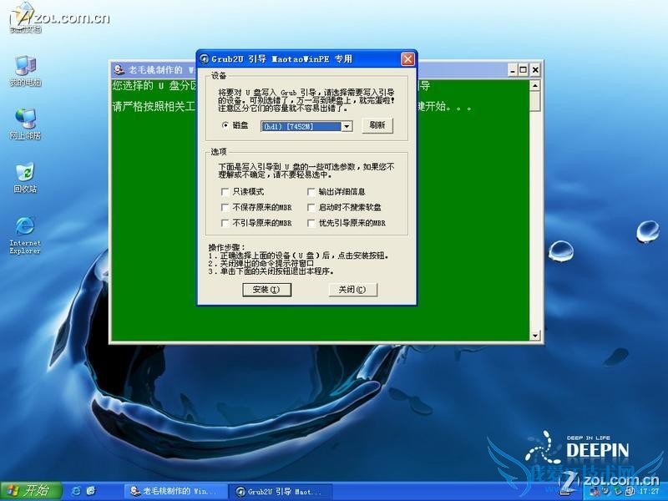This screenshot has height=501, width=668.
Task: Launch Internet Explorer desktop icon
Action: (25, 235)
